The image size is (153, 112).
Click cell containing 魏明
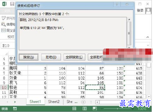18,68
